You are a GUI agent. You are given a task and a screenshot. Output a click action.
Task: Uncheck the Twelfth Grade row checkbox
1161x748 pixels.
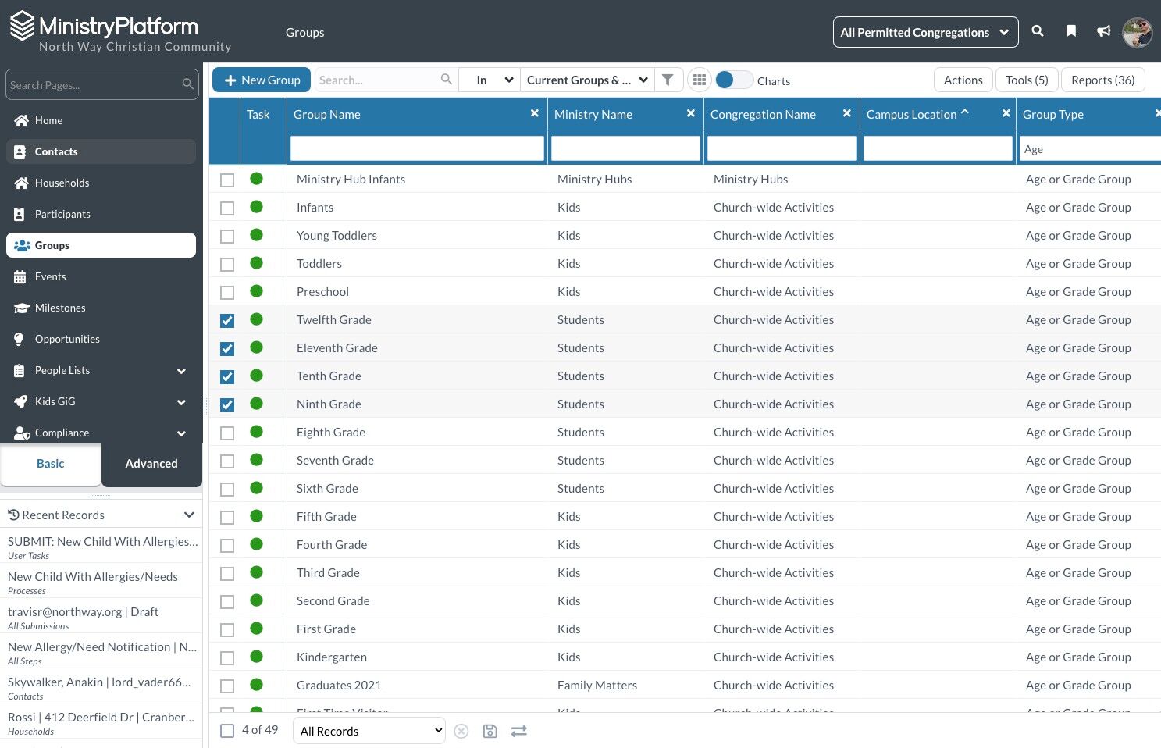227,320
